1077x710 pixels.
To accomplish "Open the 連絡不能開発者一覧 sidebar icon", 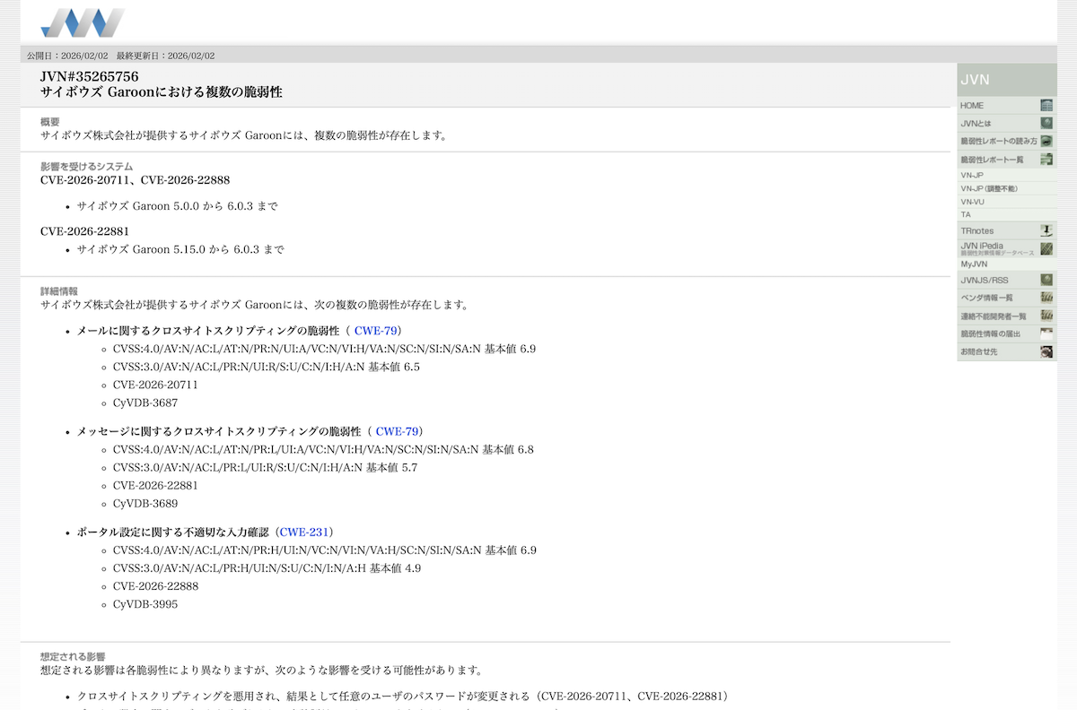I will tap(1046, 316).
